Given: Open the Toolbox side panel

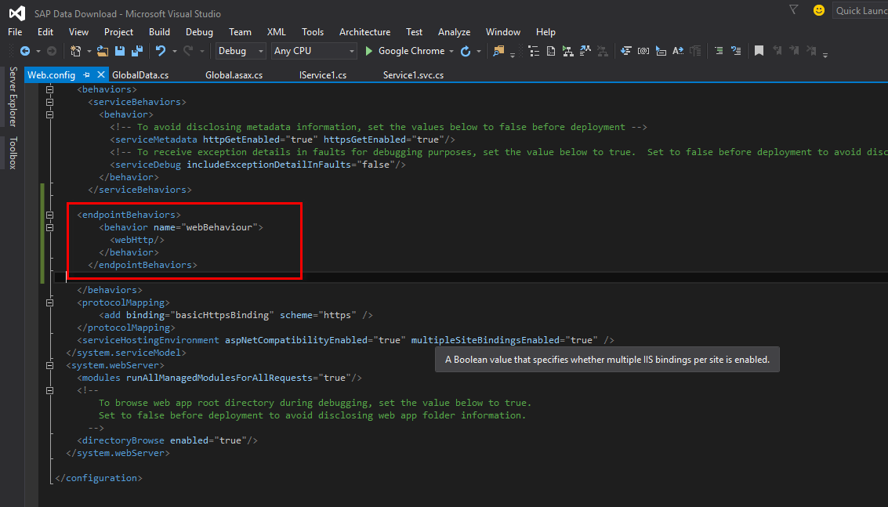Looking at the screenshot, I should coord(13,149).
